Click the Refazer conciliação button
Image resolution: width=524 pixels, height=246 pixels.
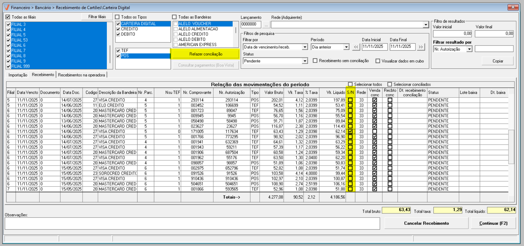pos(206,54)
